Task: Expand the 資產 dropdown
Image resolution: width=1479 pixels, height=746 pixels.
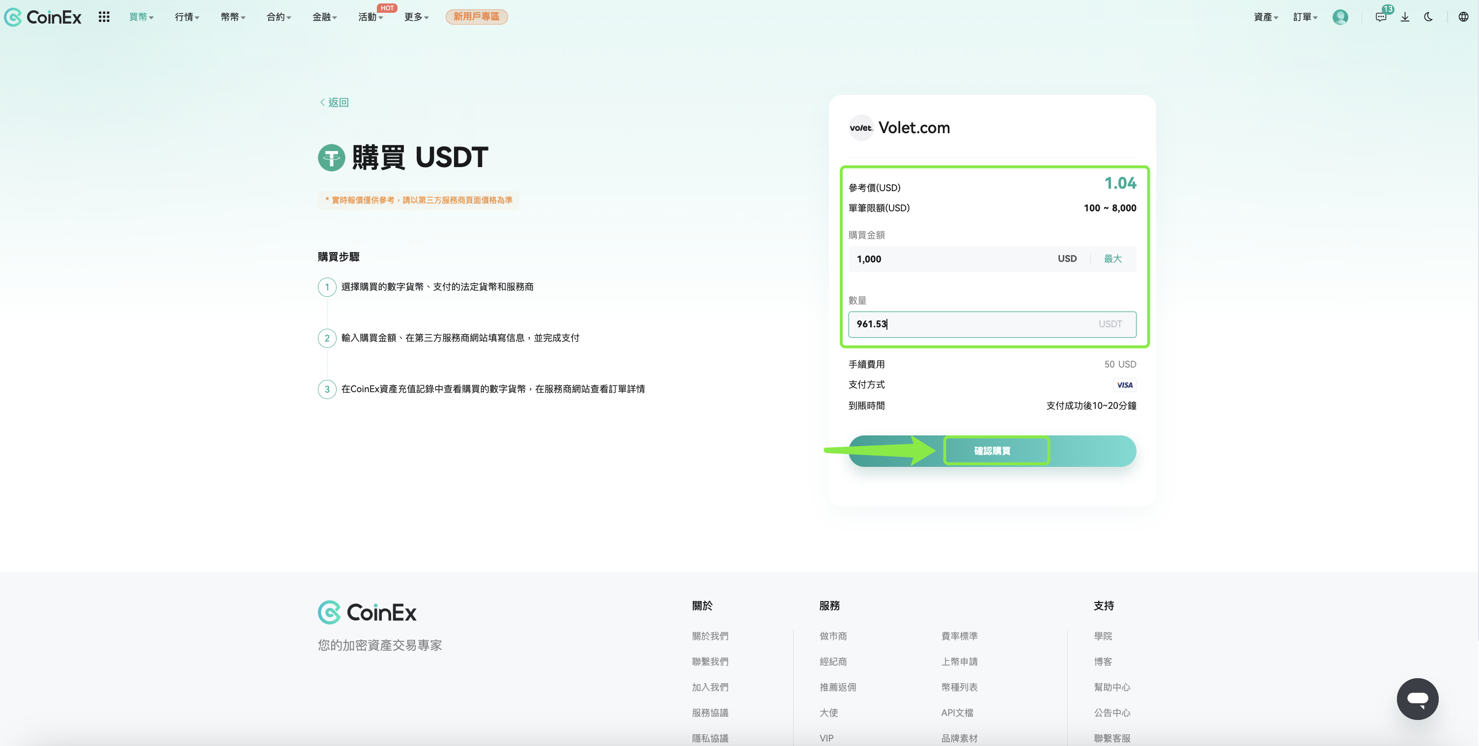Action: coord(1265,17)
